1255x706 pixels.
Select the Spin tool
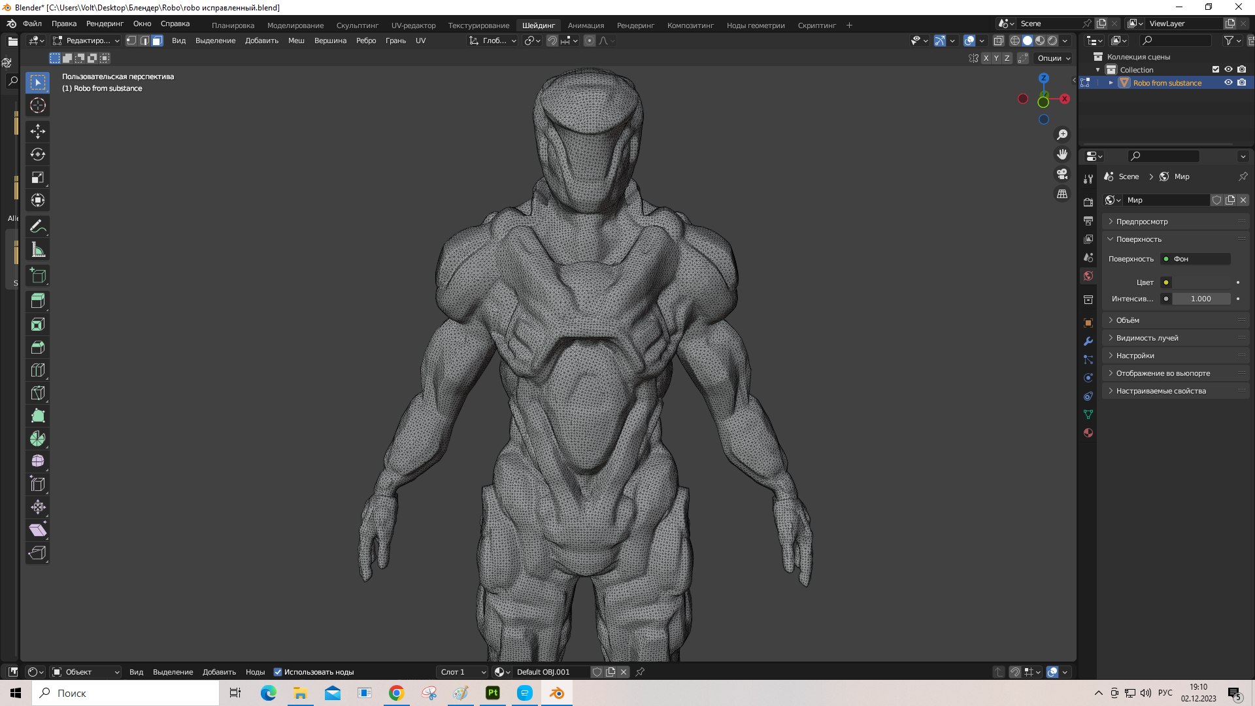click(x=38, y=439)
